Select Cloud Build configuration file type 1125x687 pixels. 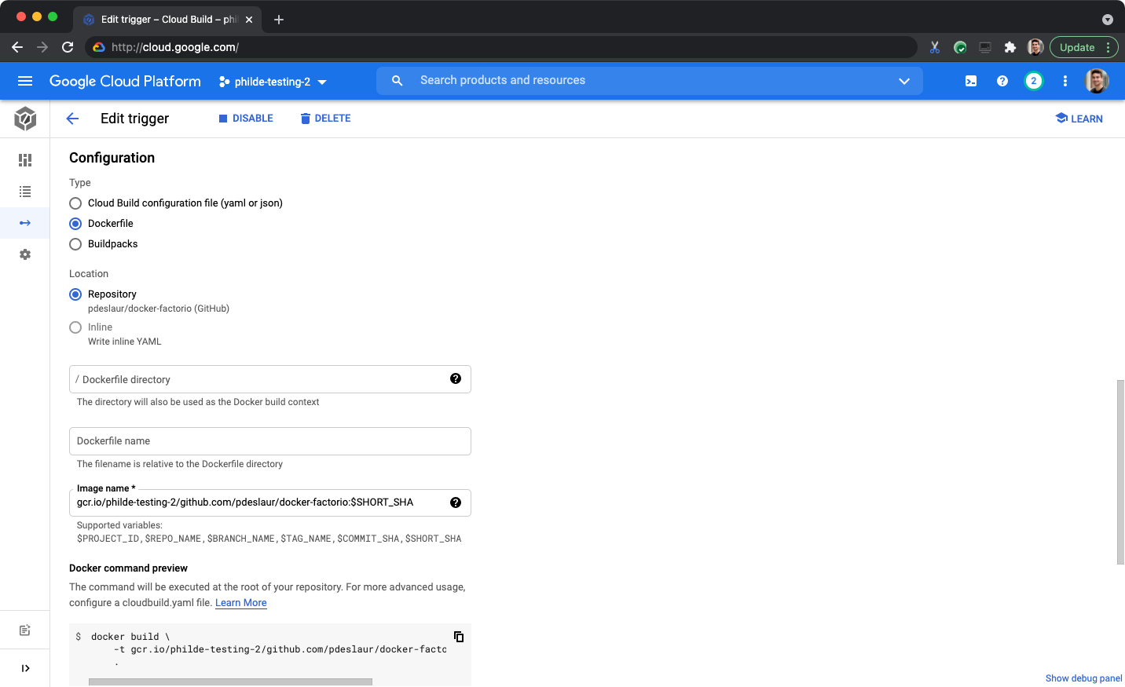click(x=75, y=203)
